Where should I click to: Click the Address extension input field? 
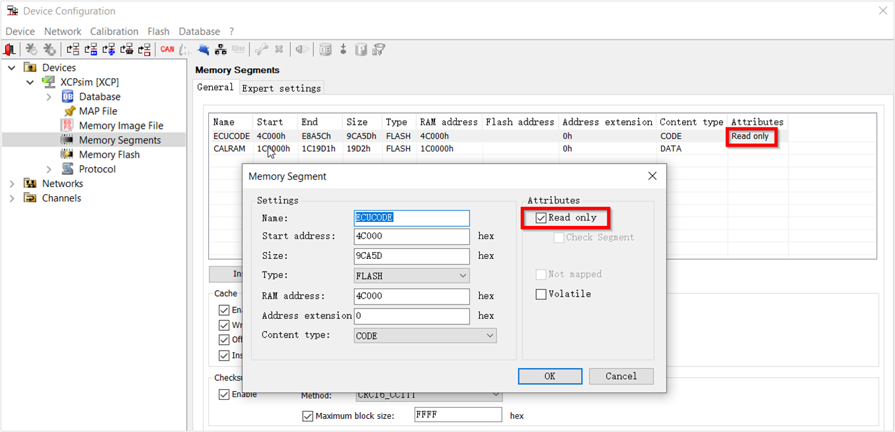(412, 316)
